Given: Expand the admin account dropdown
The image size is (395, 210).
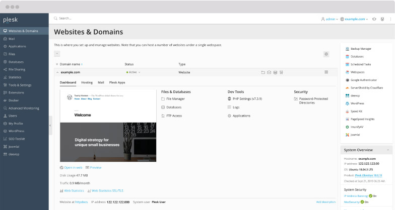Looking at the screenshot, I should coord(330,19).
